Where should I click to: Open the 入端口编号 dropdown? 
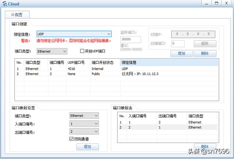coord(84,123)
